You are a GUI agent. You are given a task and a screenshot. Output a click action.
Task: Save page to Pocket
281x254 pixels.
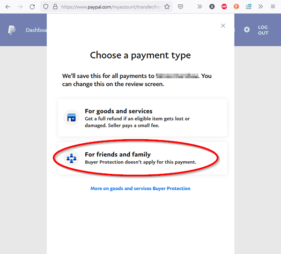tap(180, 7)
